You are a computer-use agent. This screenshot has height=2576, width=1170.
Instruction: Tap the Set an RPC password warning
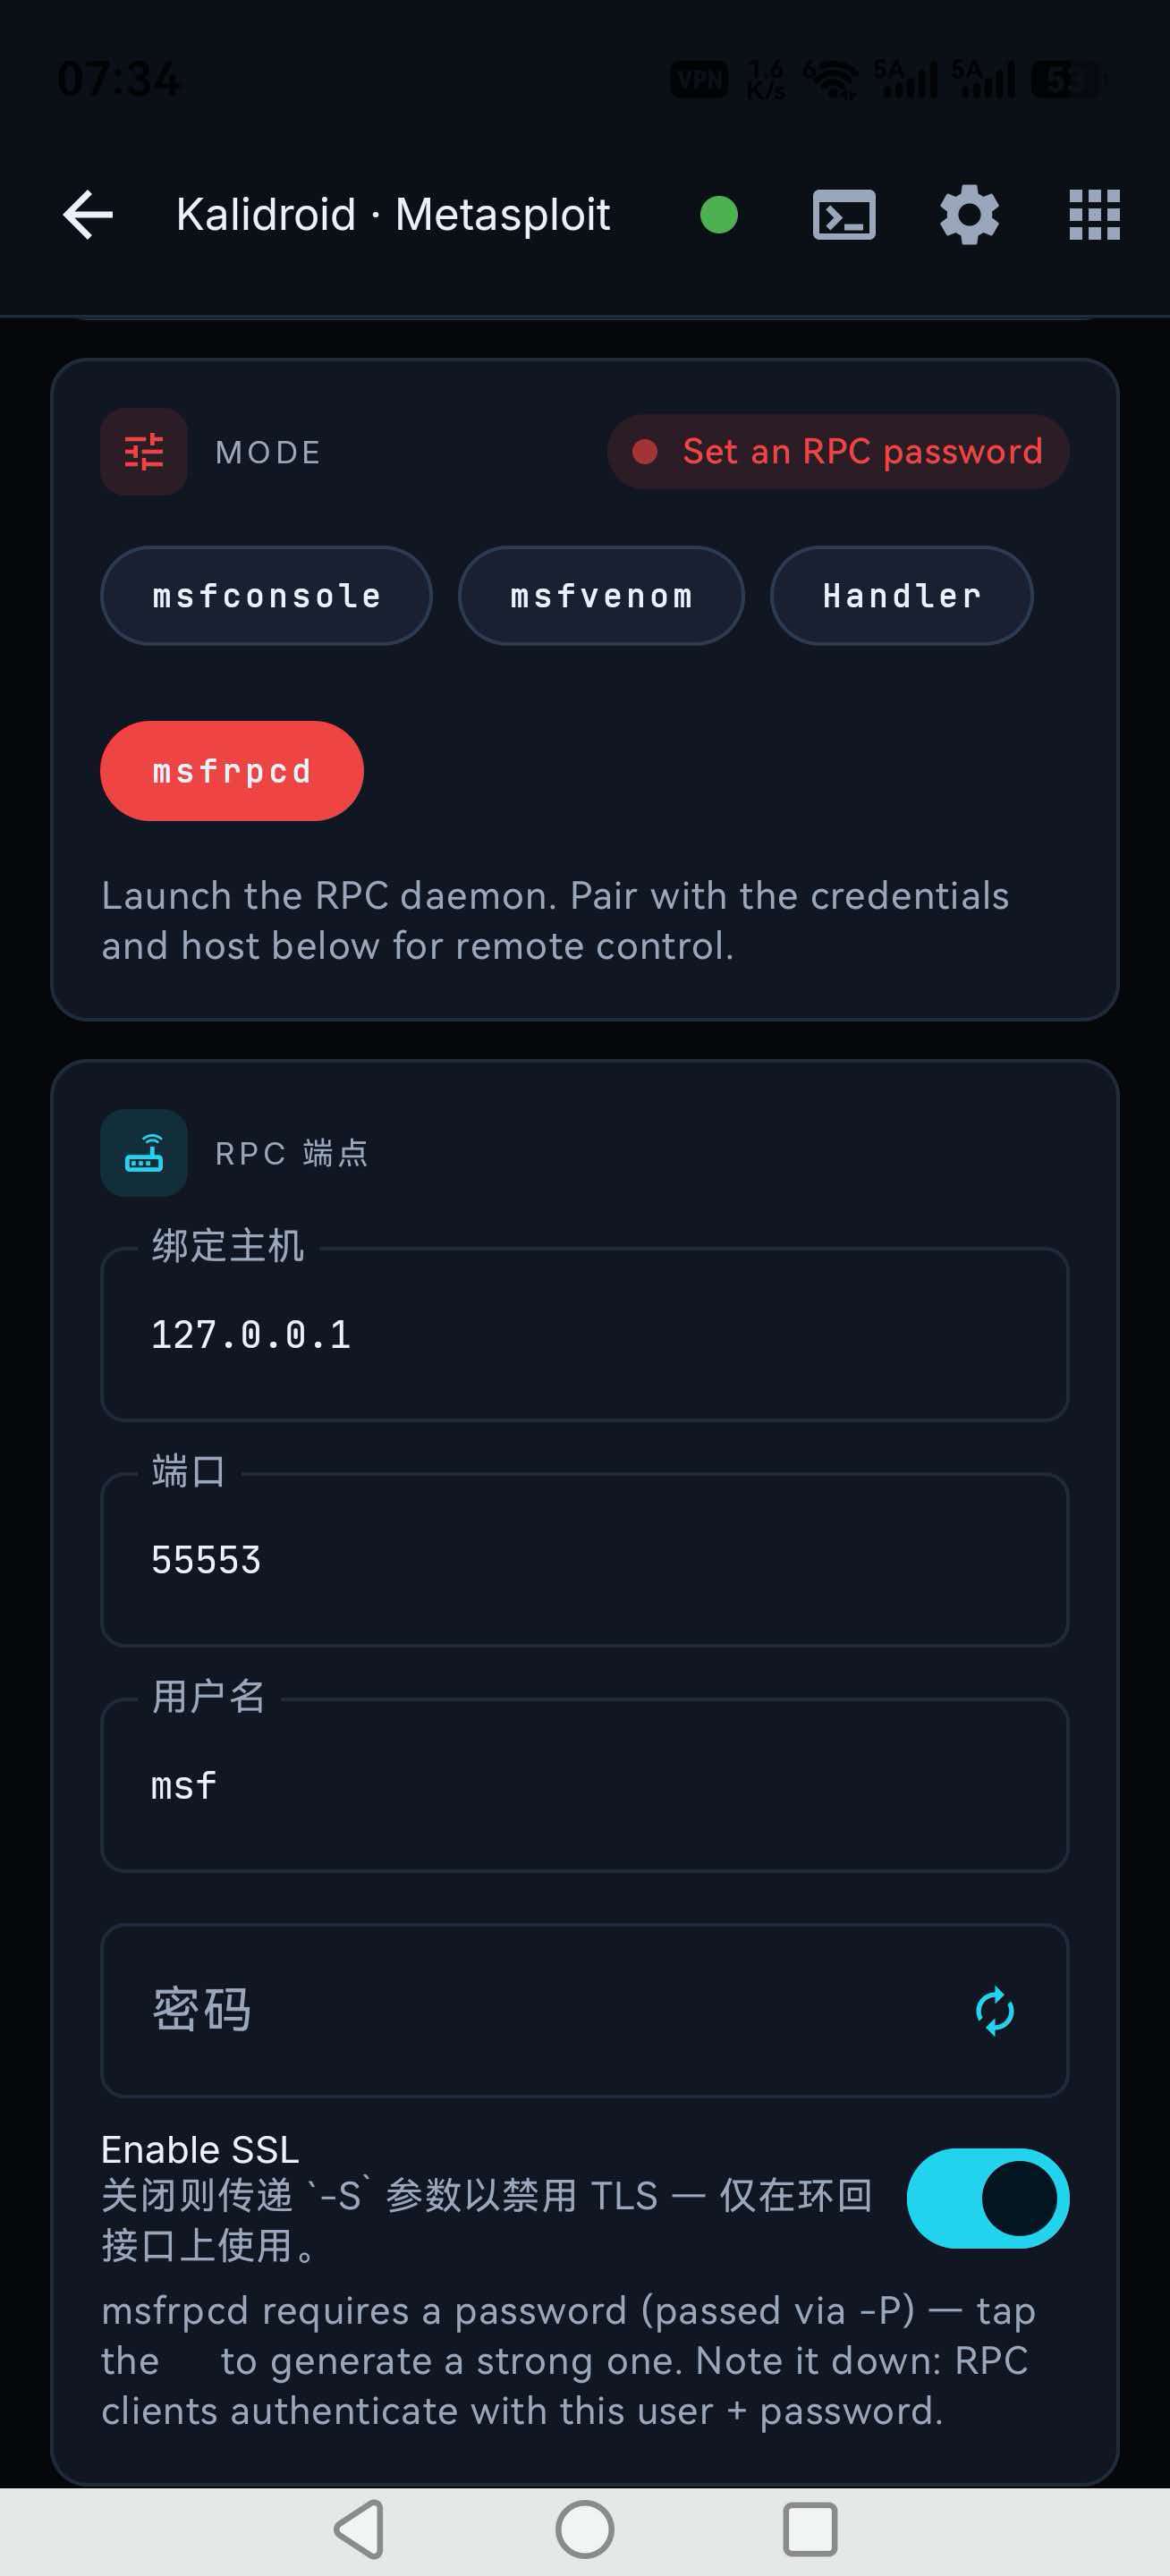click(x=838, y=452)
